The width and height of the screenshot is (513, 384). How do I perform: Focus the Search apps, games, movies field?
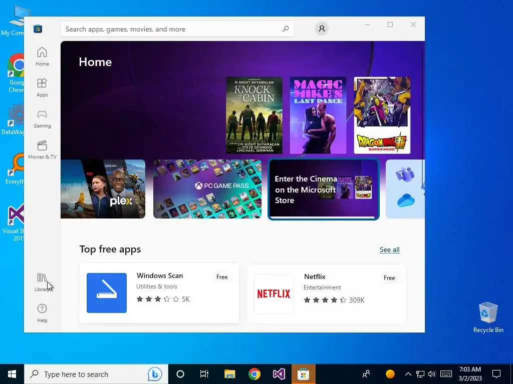pyautogui.click(x=177, y=29)
